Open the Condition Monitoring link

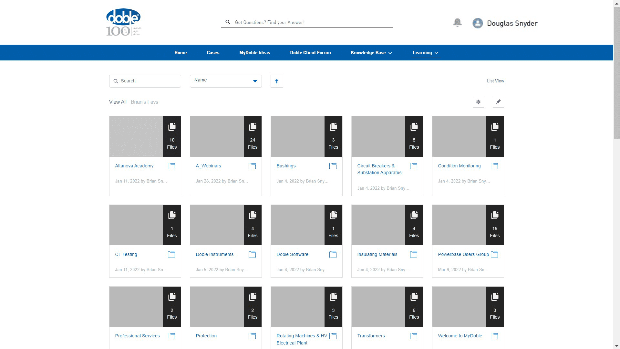459,166
